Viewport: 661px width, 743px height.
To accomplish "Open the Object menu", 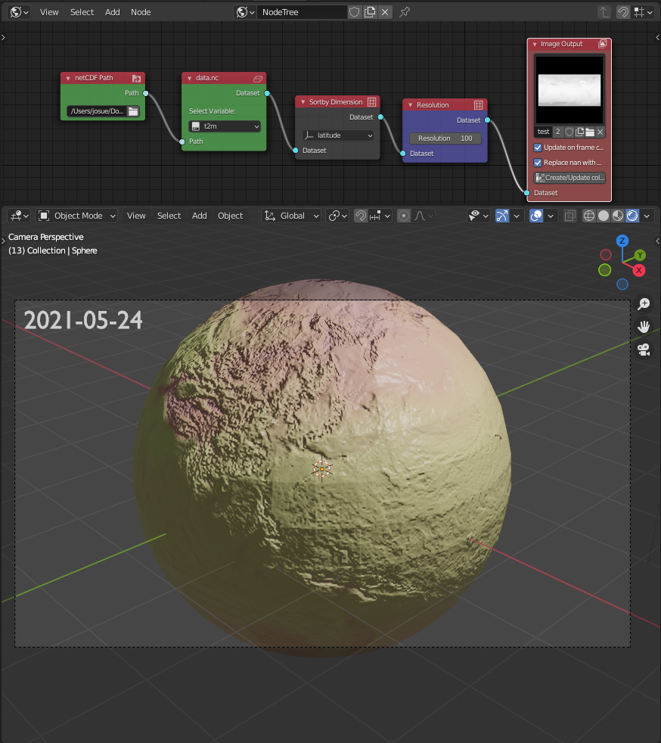I will 230,216.
